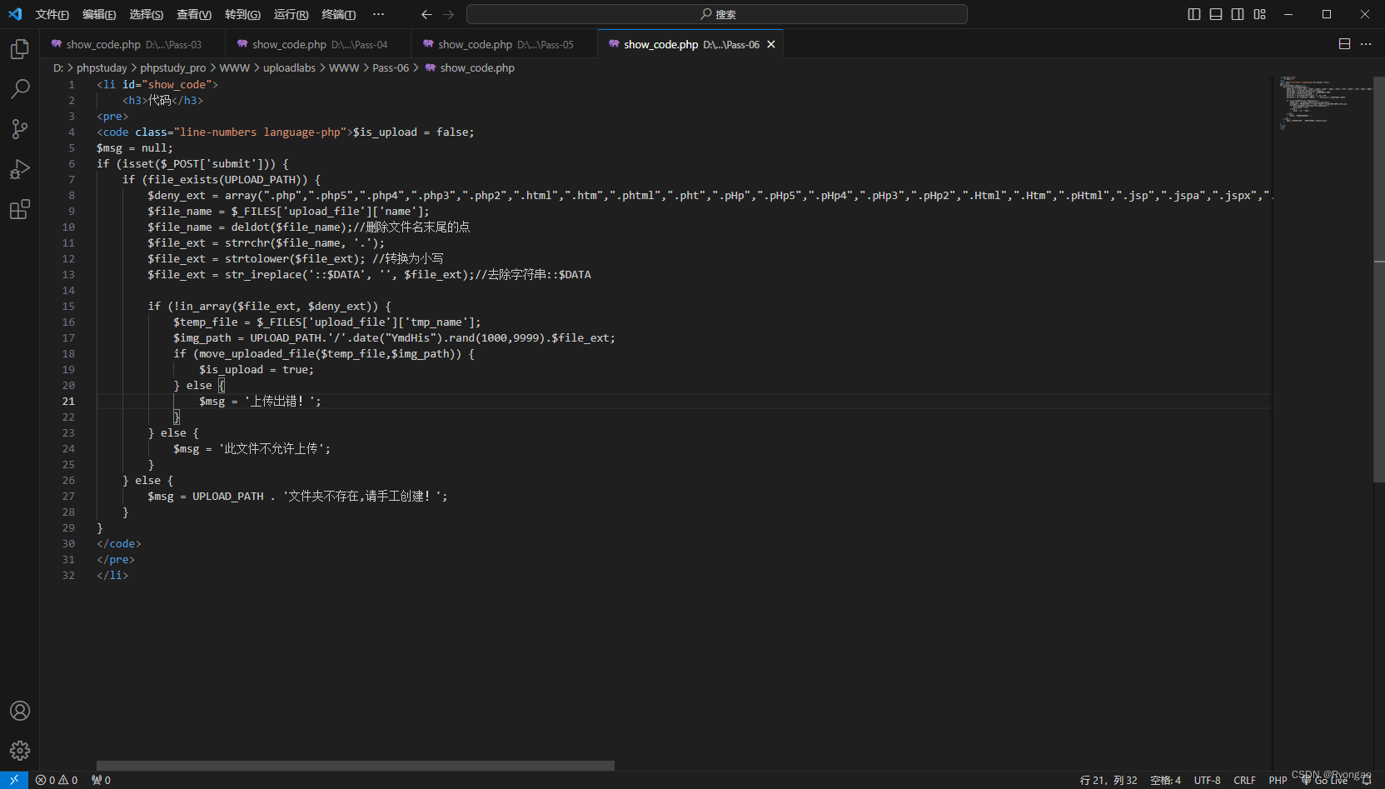Open the Explorer view in activity bar

[x=20, y=50]
